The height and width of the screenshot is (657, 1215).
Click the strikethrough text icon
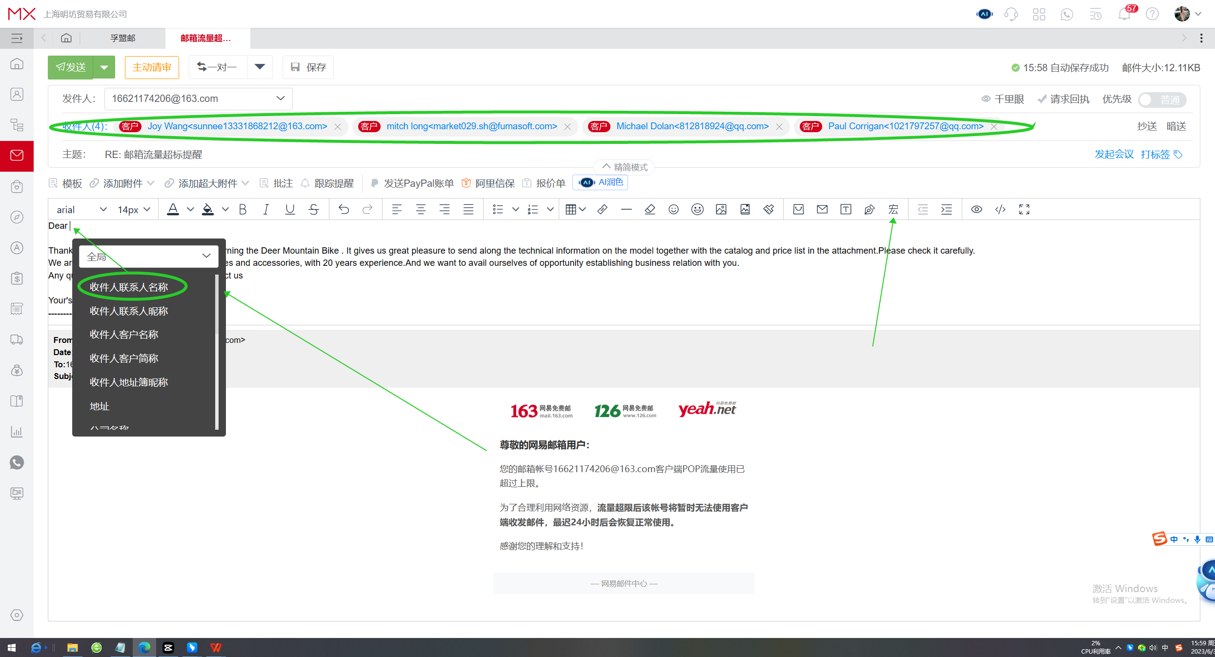(314, 210)
